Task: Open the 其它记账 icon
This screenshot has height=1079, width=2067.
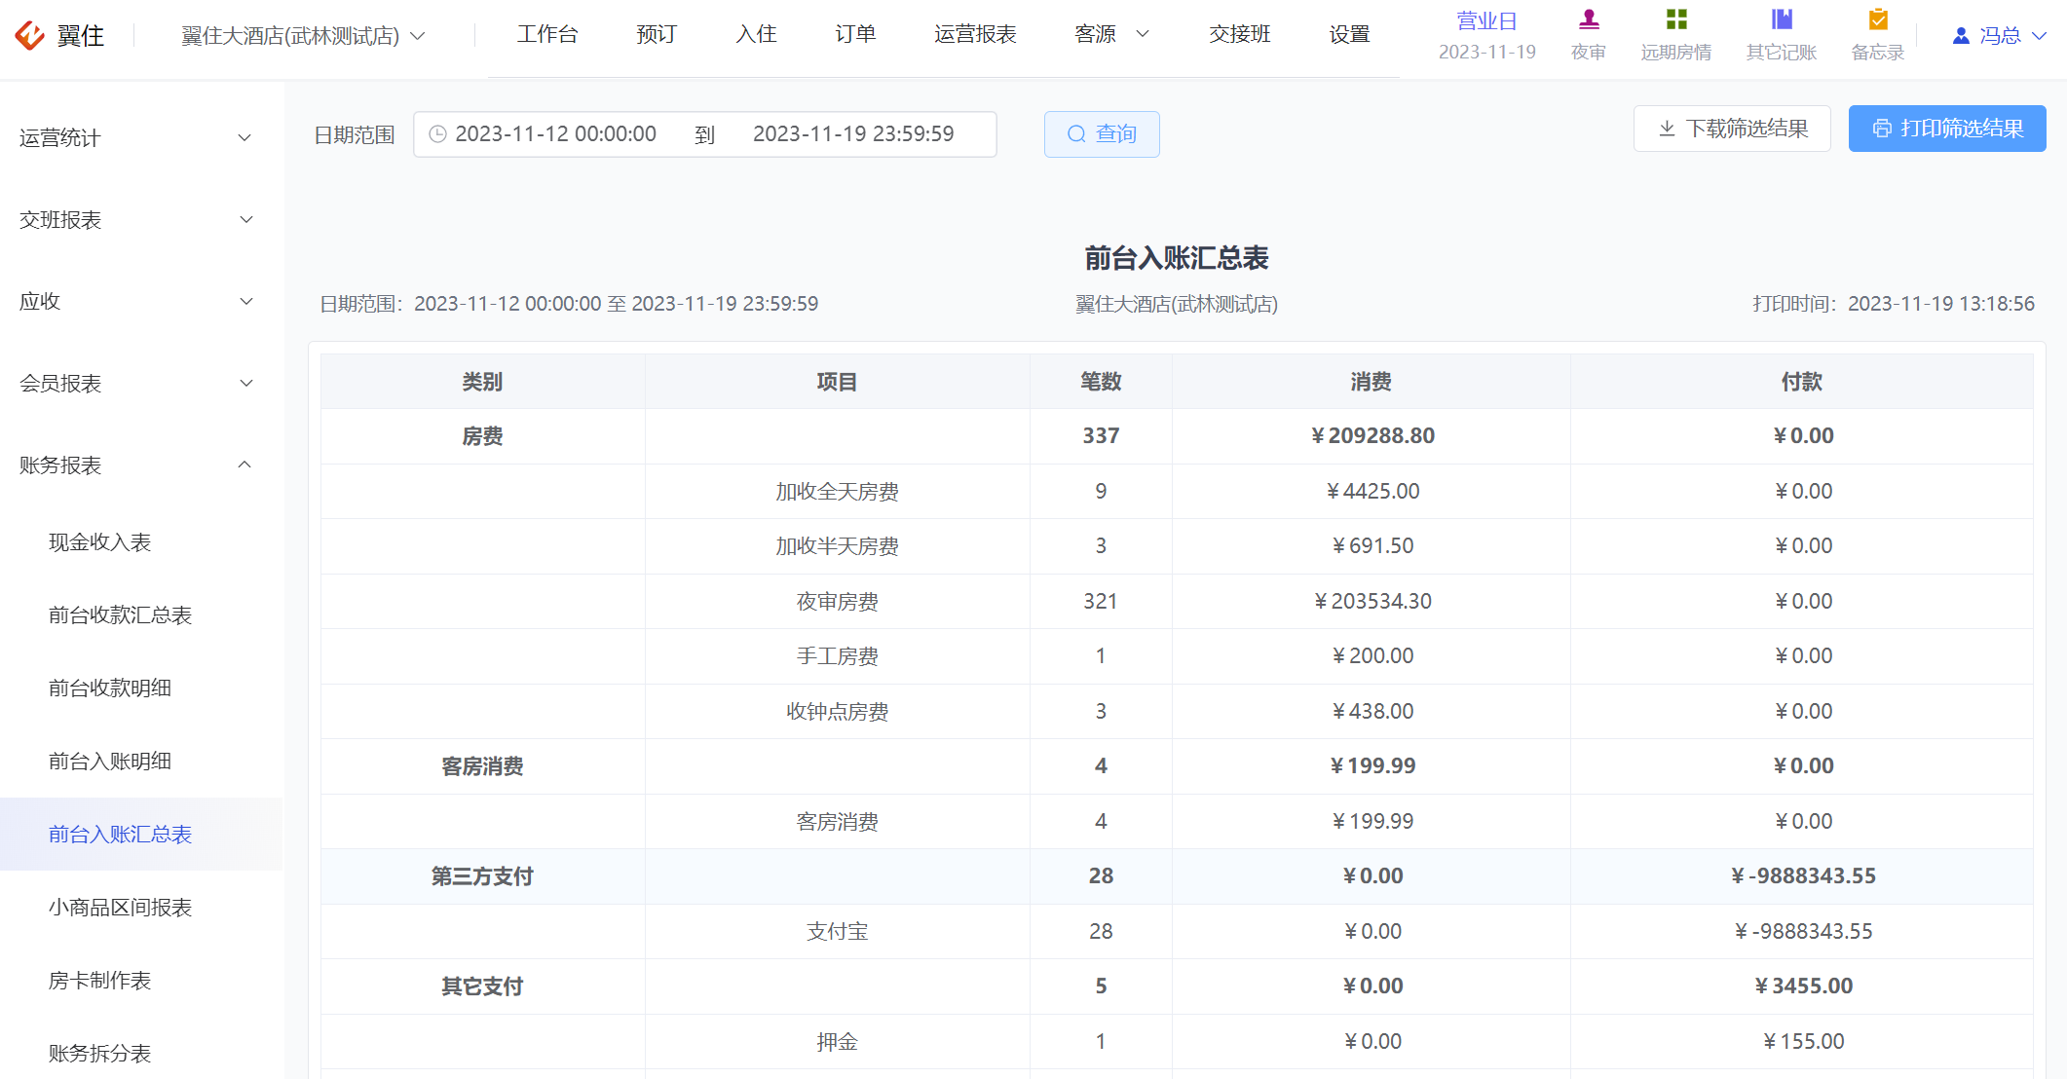Action: tap(1782, 19)
